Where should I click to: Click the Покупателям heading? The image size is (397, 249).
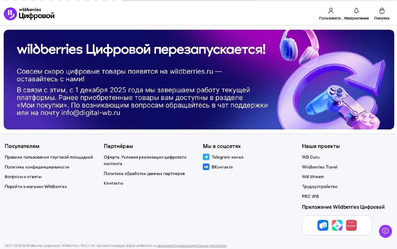(22, 146)
